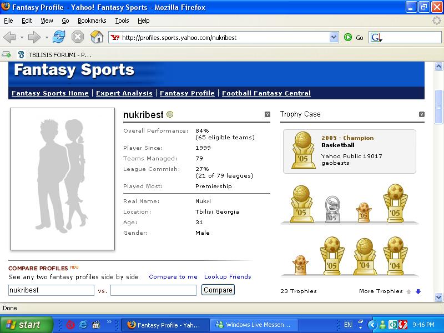444x333 pixels.
Task: Launch Internet Explorer from quick launch
Action: (84, 325)
